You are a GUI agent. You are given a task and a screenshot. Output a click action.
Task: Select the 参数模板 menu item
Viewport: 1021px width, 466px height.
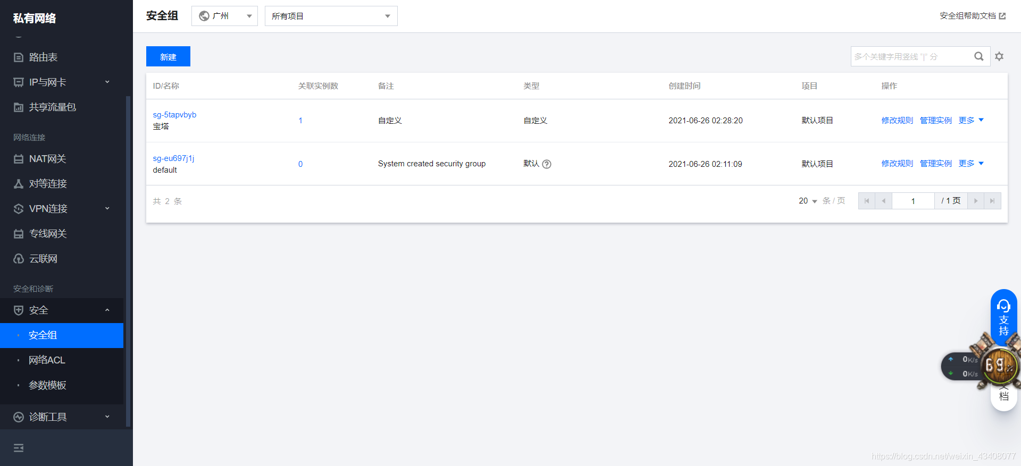(62, 385)
